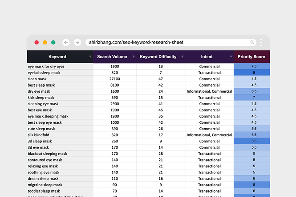Select the Intent column header

[x=209, y=57]
